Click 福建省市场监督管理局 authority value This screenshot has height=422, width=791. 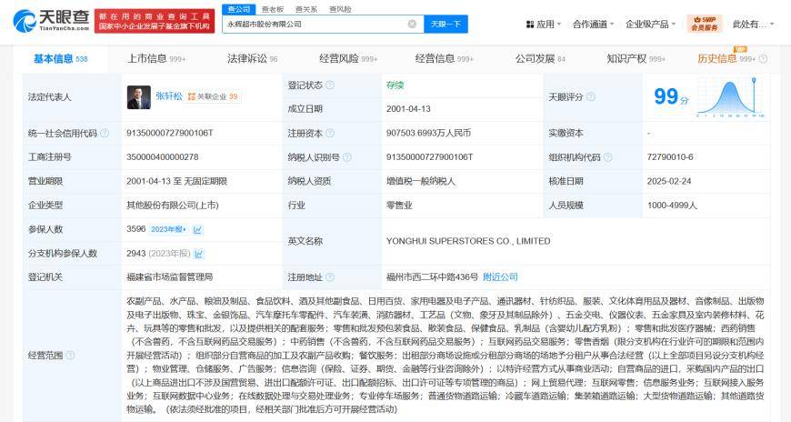169,276
